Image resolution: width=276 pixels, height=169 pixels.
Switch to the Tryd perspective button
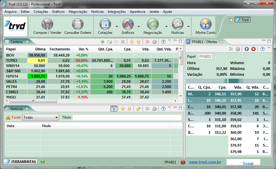coord(242,20)
